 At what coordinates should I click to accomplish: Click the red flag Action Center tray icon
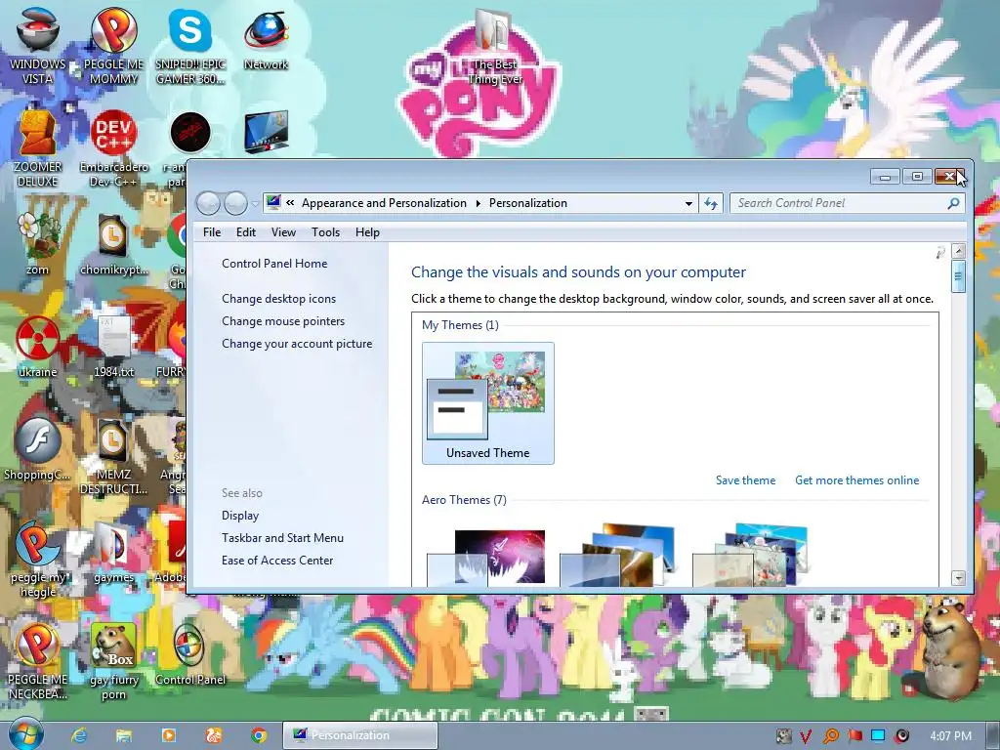pyautogui.click(x=854, y=736)
